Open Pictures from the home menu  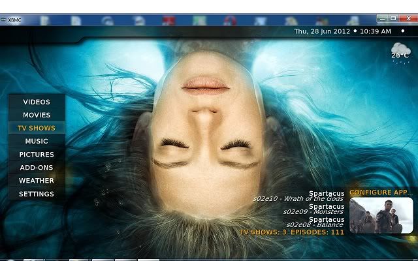37,154
